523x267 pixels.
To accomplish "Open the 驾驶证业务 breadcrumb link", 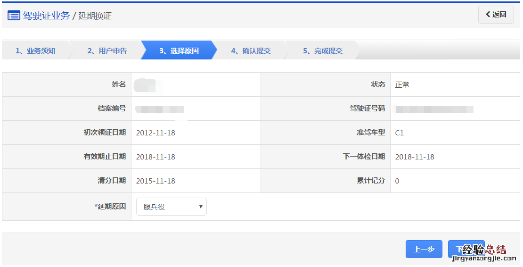I will [x=46, y=16].
